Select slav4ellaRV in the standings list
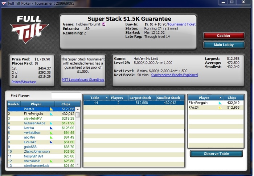Viewport: 254px width, 176px height. (41, 119)
